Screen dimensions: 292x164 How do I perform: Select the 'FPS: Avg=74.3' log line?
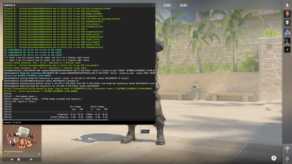click(20, 102)
